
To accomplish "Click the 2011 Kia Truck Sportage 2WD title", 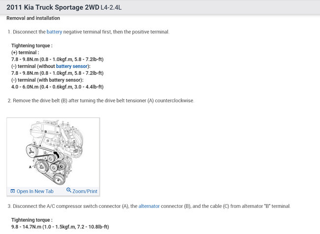I will 53,7.
